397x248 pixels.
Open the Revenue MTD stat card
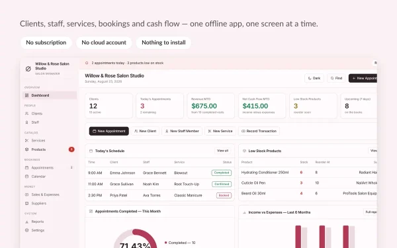(211, 106)
